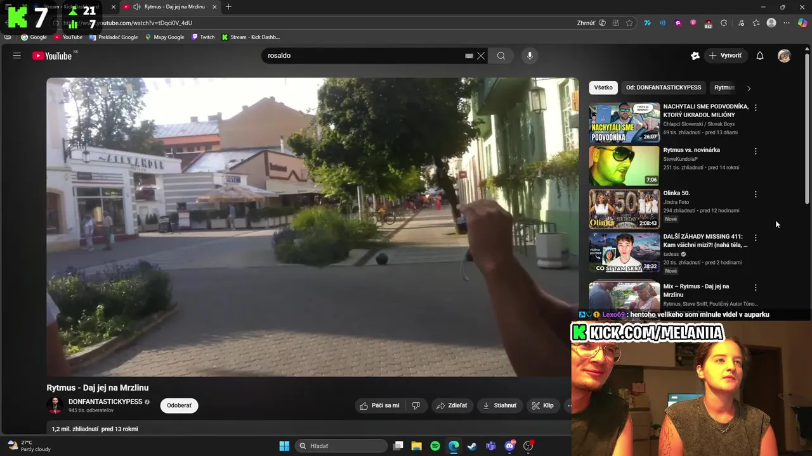Switch to Stream - Kick Dashboard tab
Viewport: 812px width, 456px height.
(x=71, y=7)
